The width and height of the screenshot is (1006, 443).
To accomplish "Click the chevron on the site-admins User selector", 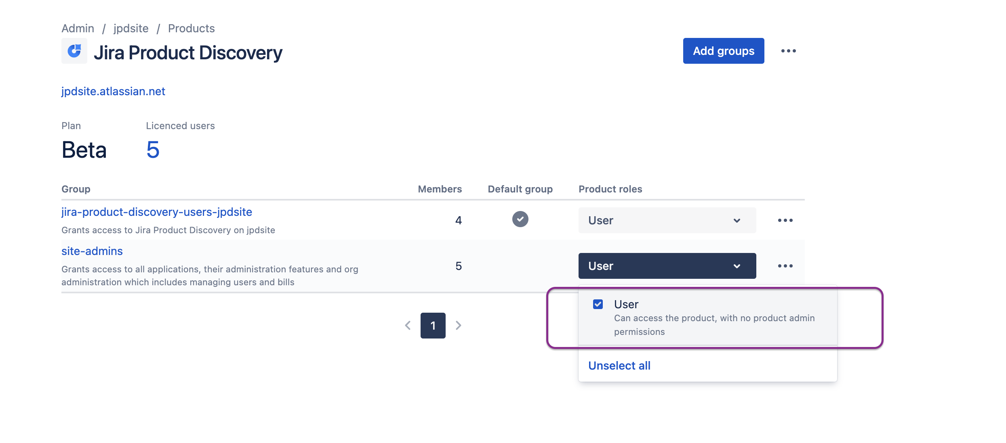I will (x=736, y=265).
